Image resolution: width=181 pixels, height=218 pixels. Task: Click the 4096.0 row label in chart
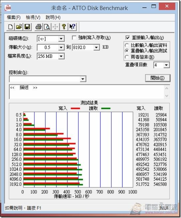[x=16, y=179]
